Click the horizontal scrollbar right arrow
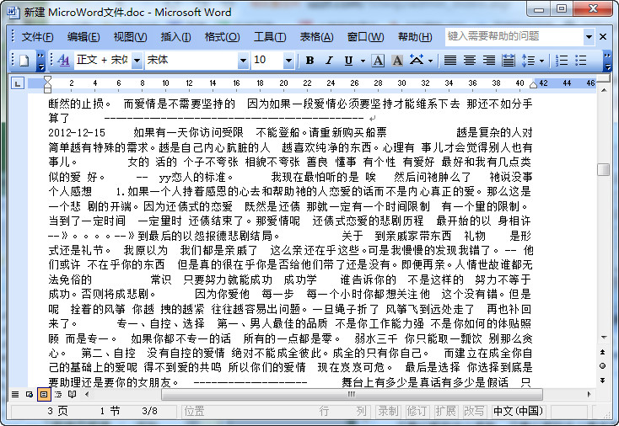 pos(589,394)
